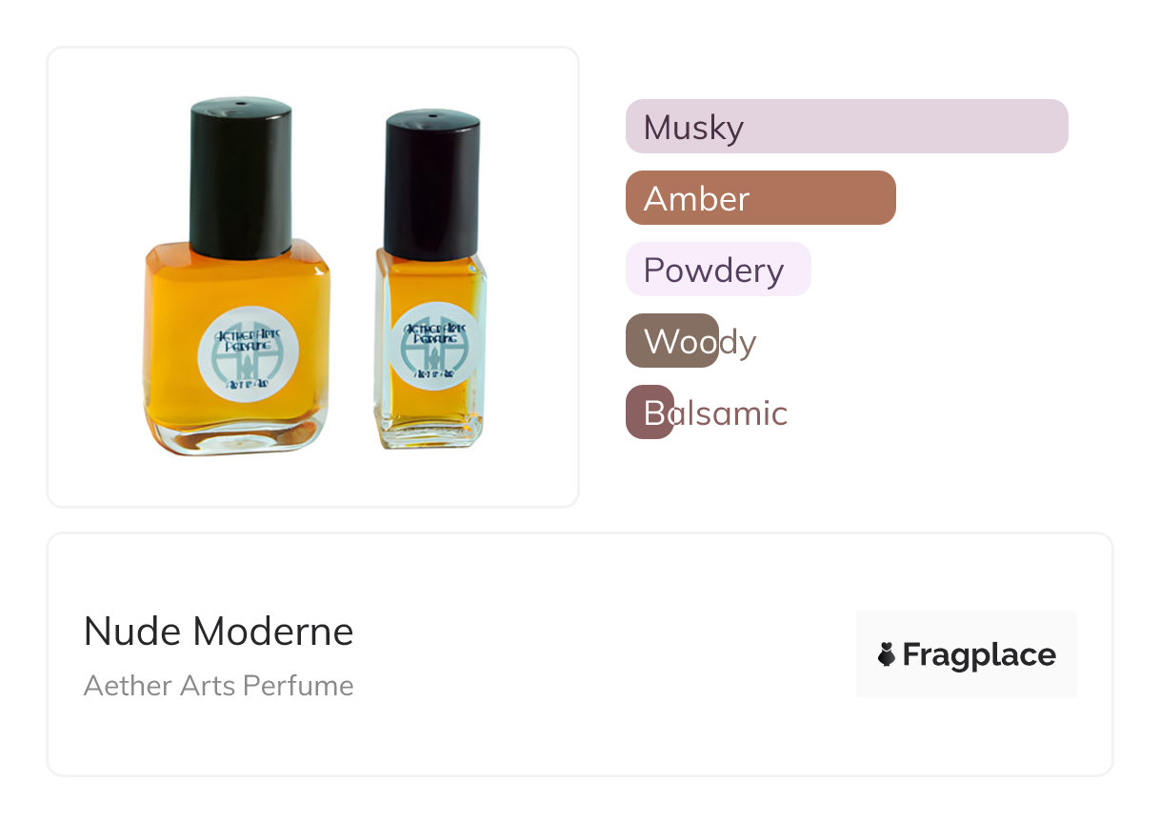Click the word "Powdery" in the lavender bar
The height and width of the screenshot is (823, 1160).
click(713, 270)
